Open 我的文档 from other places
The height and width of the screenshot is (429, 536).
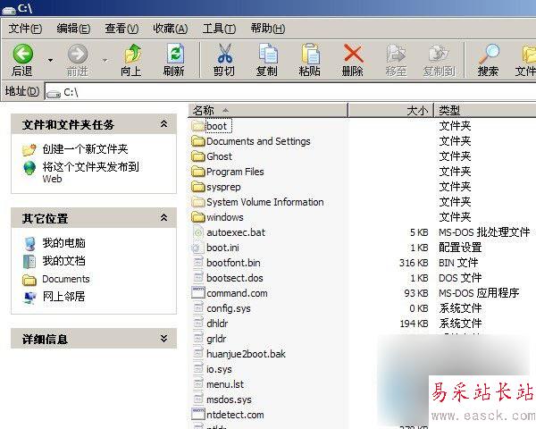(x=64, y=261)
